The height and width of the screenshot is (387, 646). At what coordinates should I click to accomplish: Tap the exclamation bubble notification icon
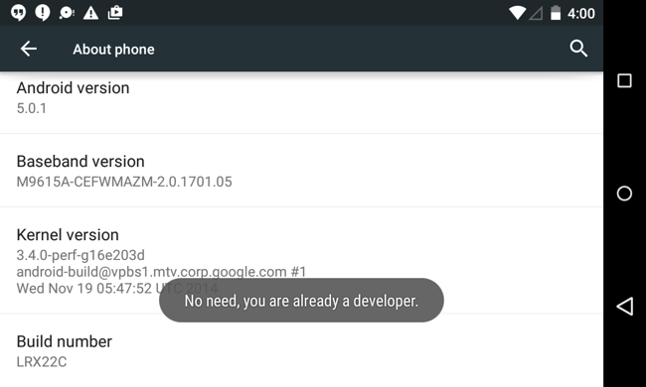click(43, 13)
